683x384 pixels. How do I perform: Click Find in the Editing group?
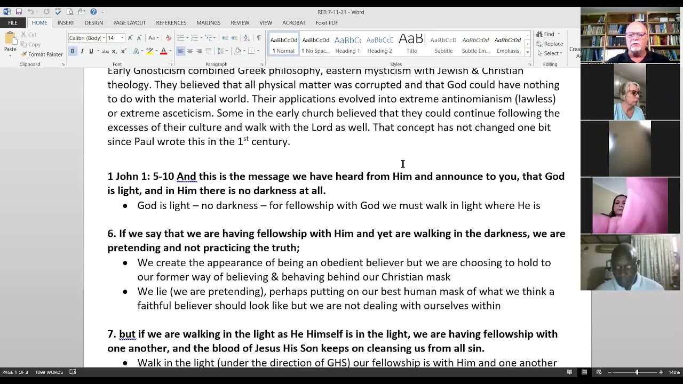545,34
